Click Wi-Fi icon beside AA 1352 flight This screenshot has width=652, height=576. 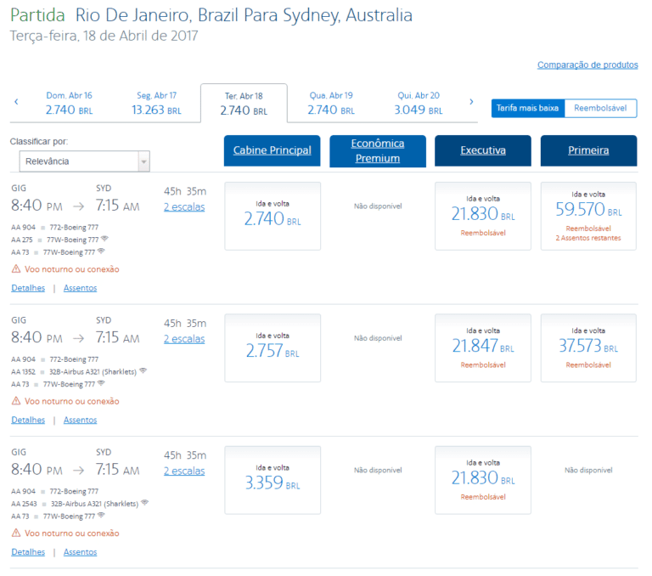coord(143,371)
